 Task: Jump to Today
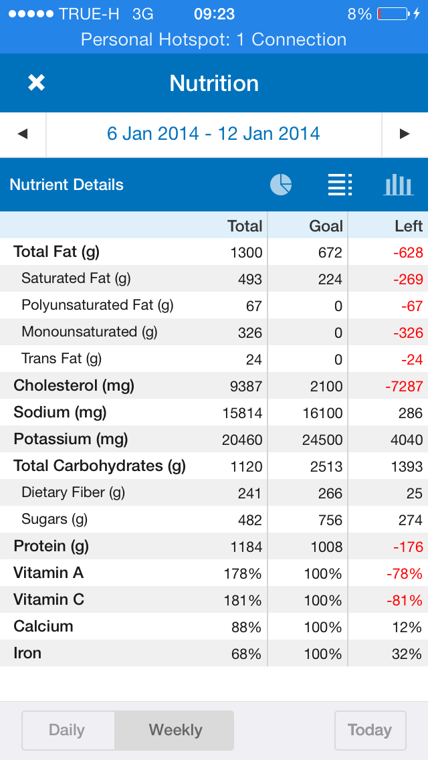tap(370, 730)
